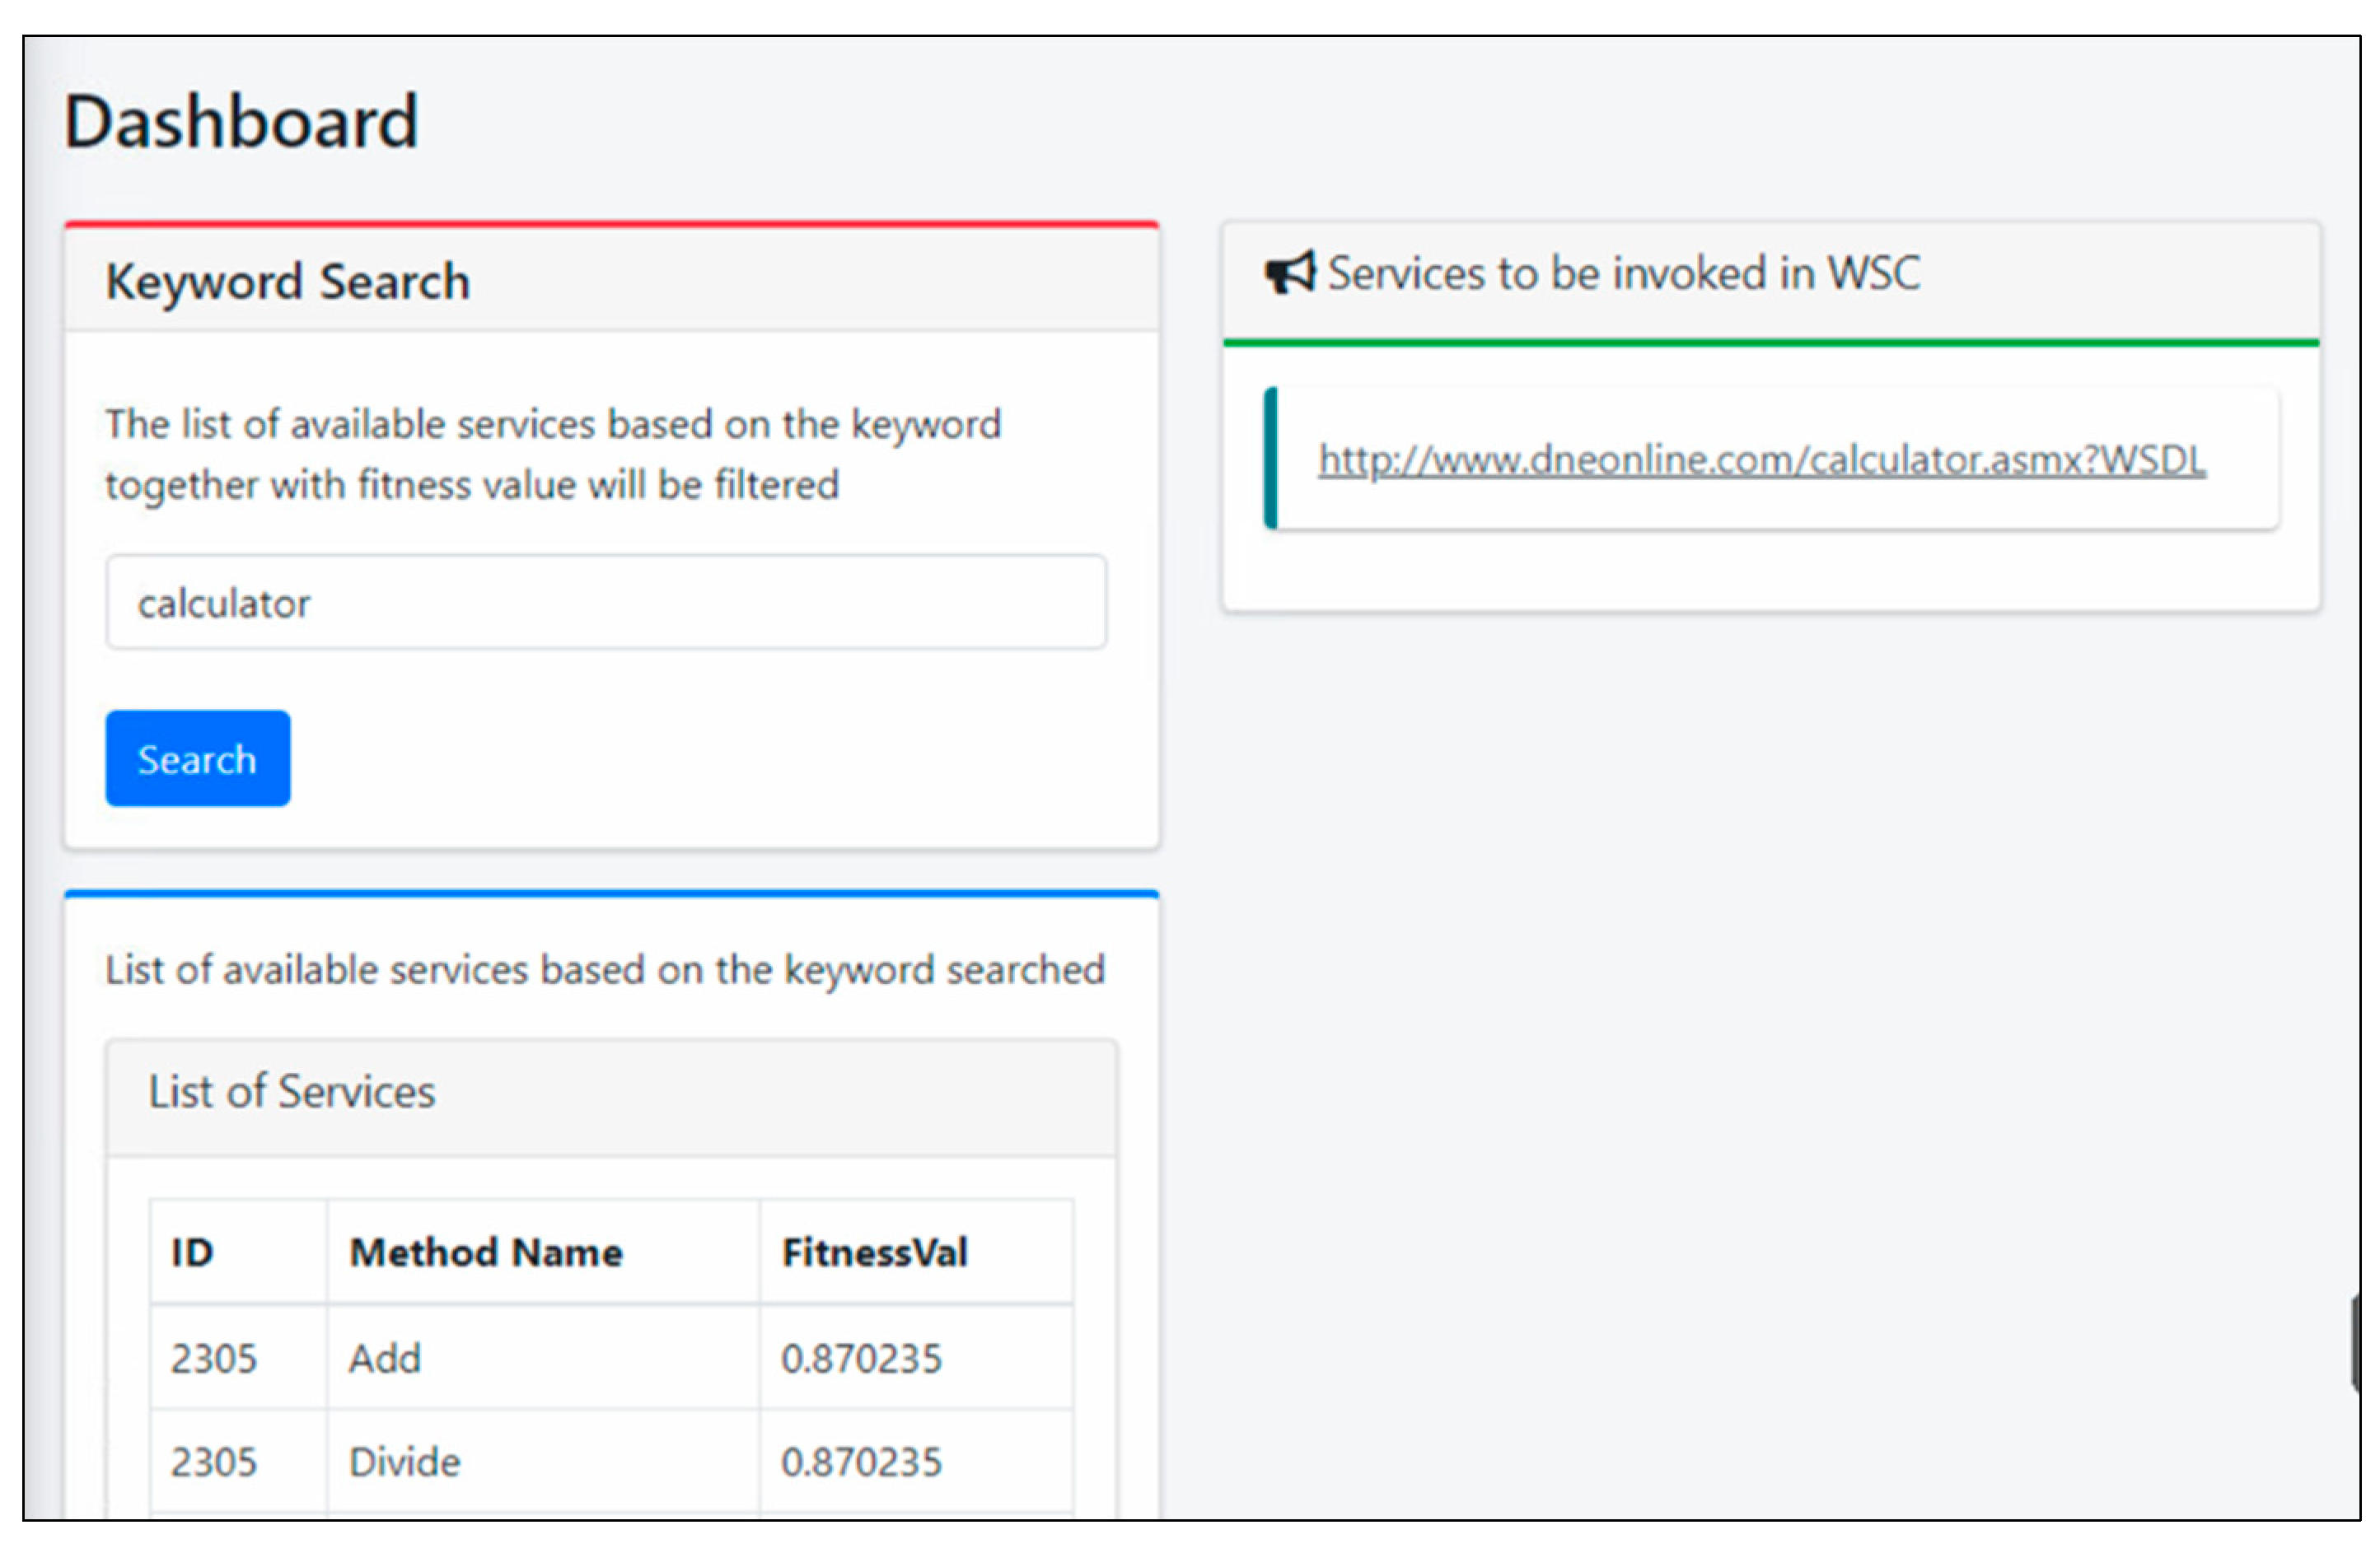This screenshot has width=2380, height=1553.
Task: Click the available services caption above the table
Action: (605, 969)
